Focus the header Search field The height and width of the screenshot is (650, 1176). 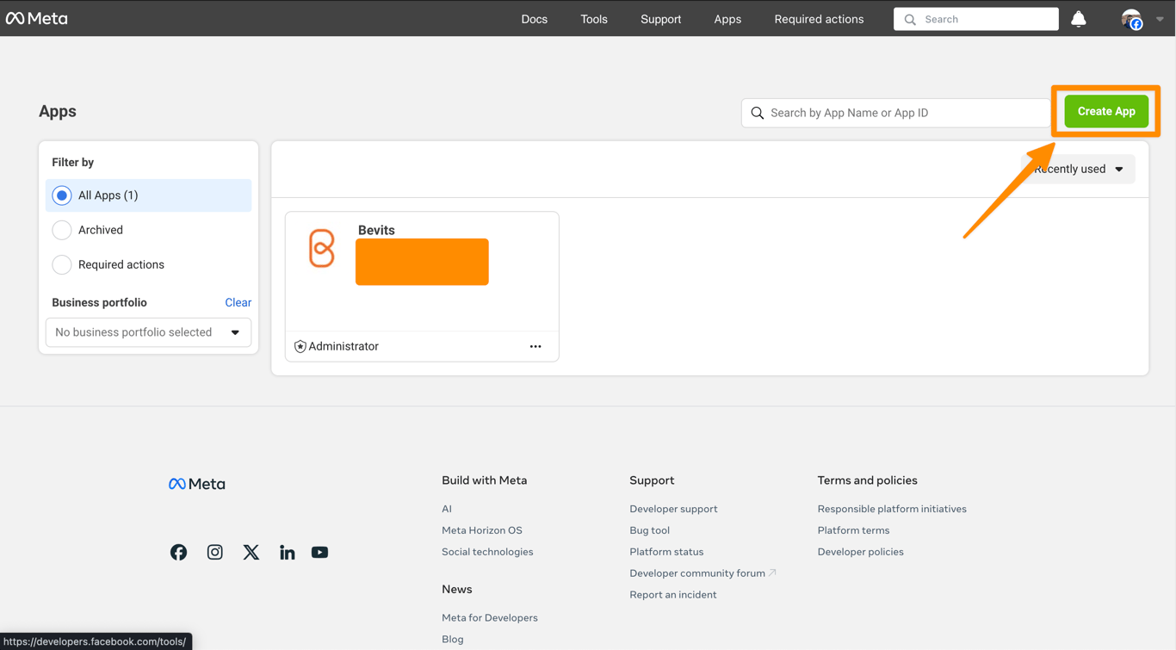point(976,19)
